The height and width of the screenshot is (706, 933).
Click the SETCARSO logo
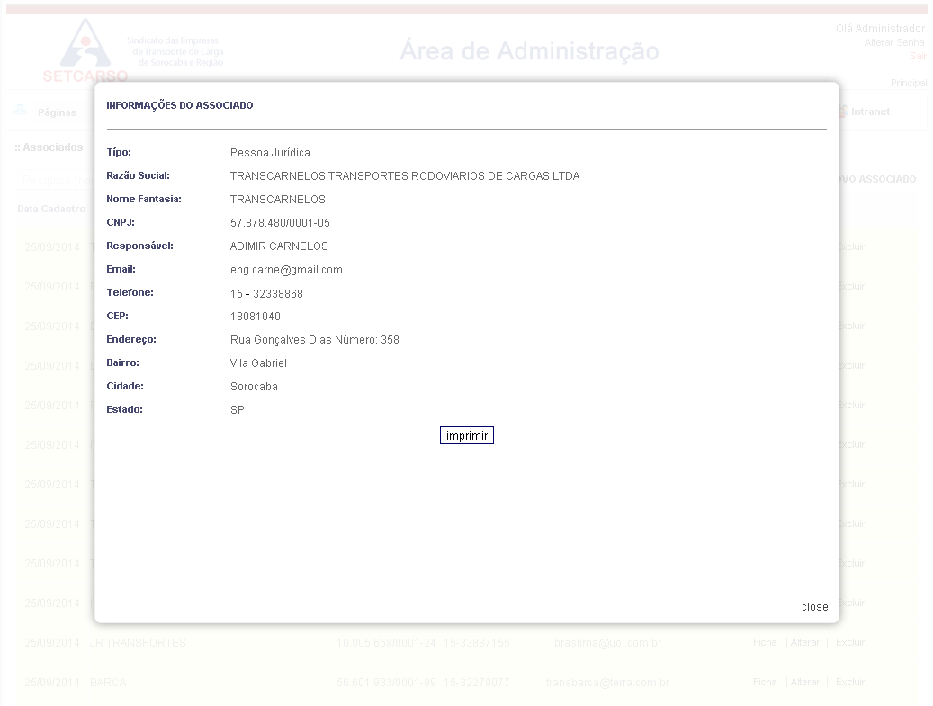(85, 50)
